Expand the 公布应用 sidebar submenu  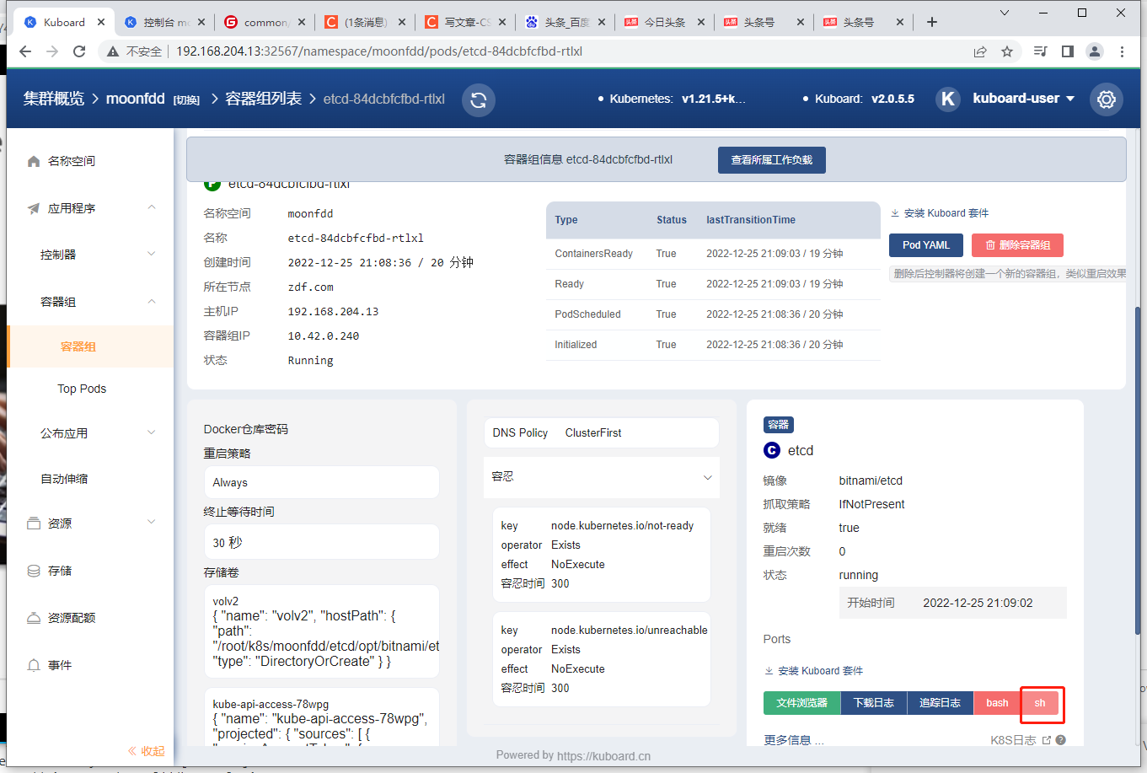(x=152, y=432)
